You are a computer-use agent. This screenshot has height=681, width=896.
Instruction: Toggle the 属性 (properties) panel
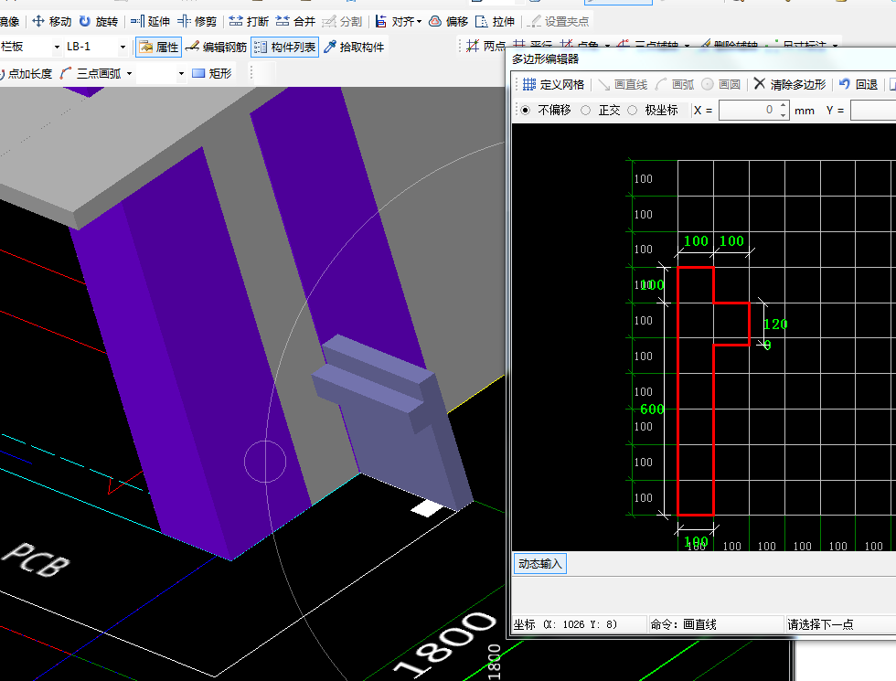click(159, 47)
